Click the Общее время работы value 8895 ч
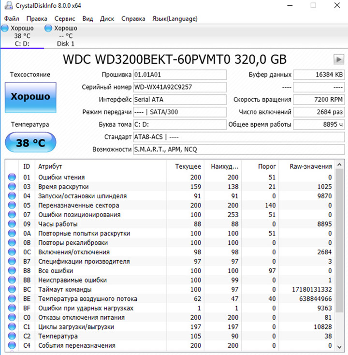Image resolution: width=348 pixels, height=355 pixels. [x=319, y=124]
